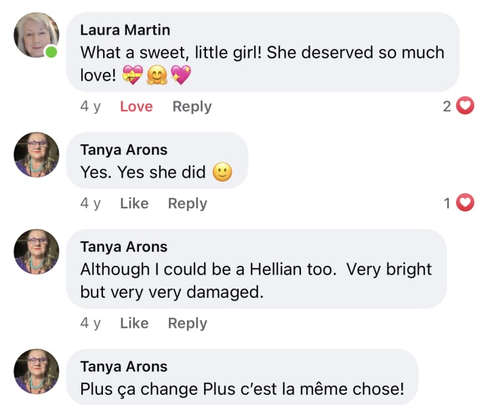Open Tanya Arons name on French comment
488x405 pixels.
123,366
